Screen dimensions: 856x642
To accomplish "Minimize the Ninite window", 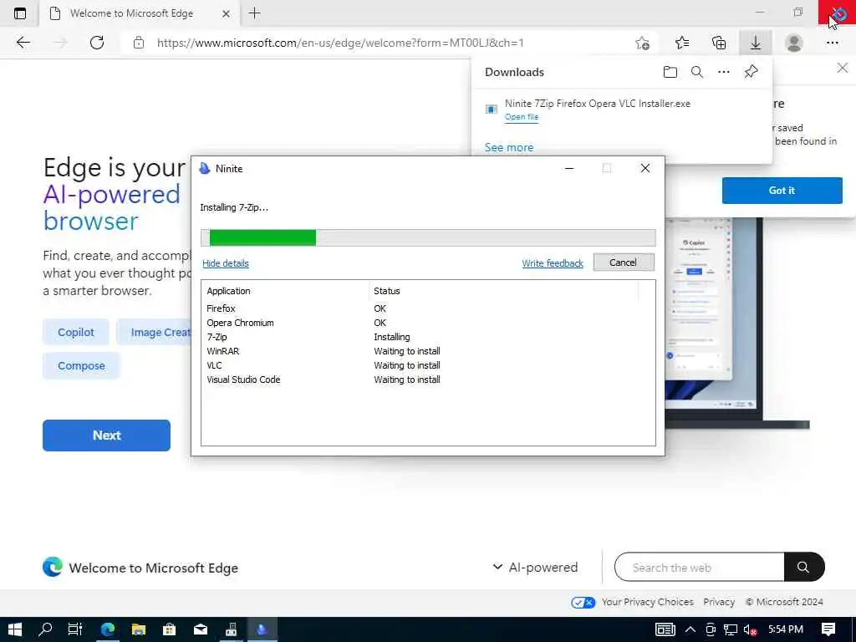I will [x=569, y=168].
